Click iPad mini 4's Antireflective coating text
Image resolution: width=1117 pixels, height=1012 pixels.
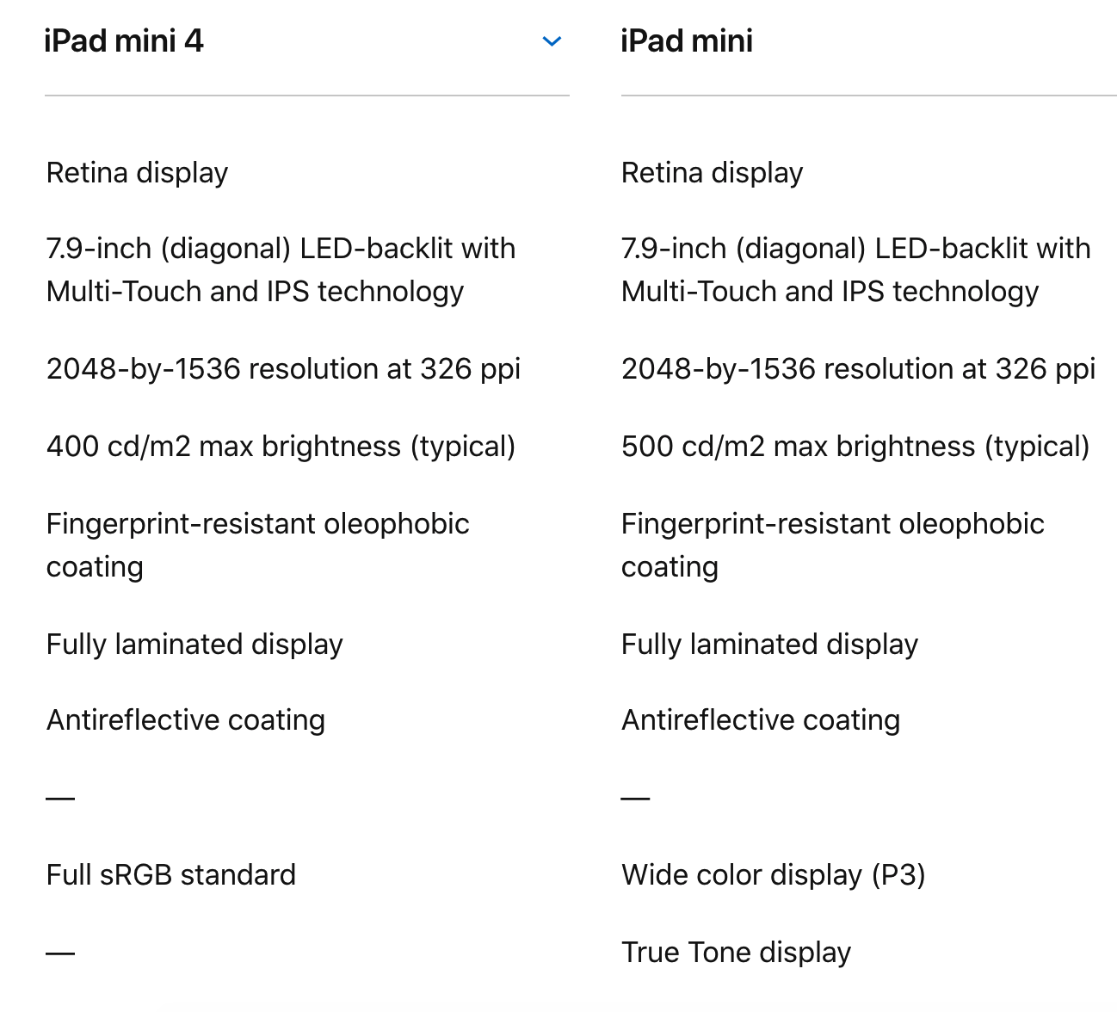click(x=186, y=720)
